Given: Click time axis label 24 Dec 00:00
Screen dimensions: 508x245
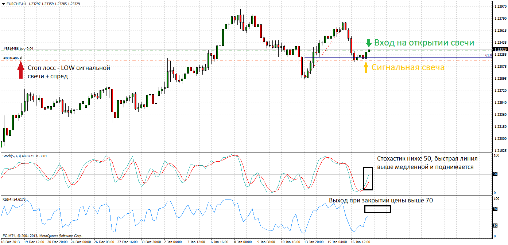Looking at the screenshot, I should [81, 242].
